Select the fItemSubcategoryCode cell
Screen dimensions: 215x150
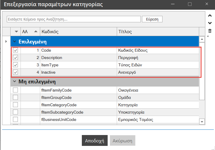pyautogui.click(x=78, y=112)
